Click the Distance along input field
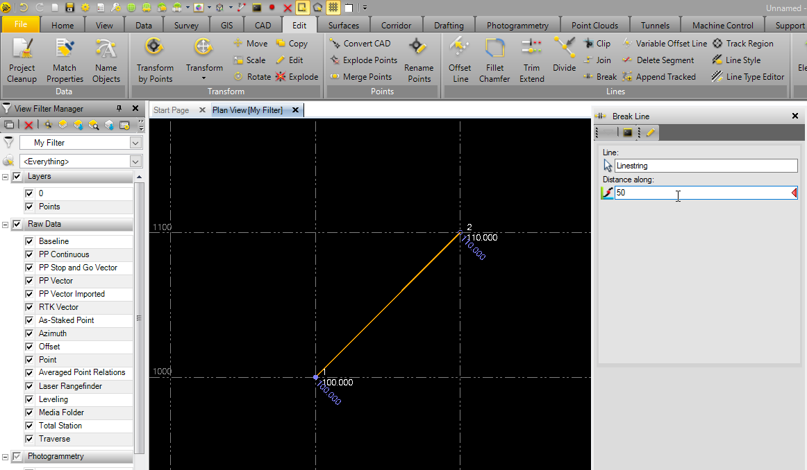This screenshot has width=807, height=470. point(701,193)
